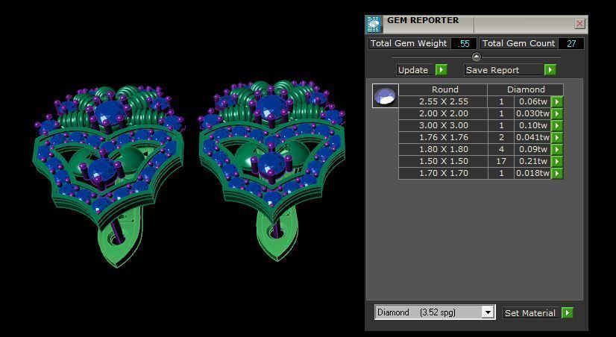The height and width of the screenshot is (337, 616).
Task: Click the 0.018tw weight cell
Action: click(532, 173)
